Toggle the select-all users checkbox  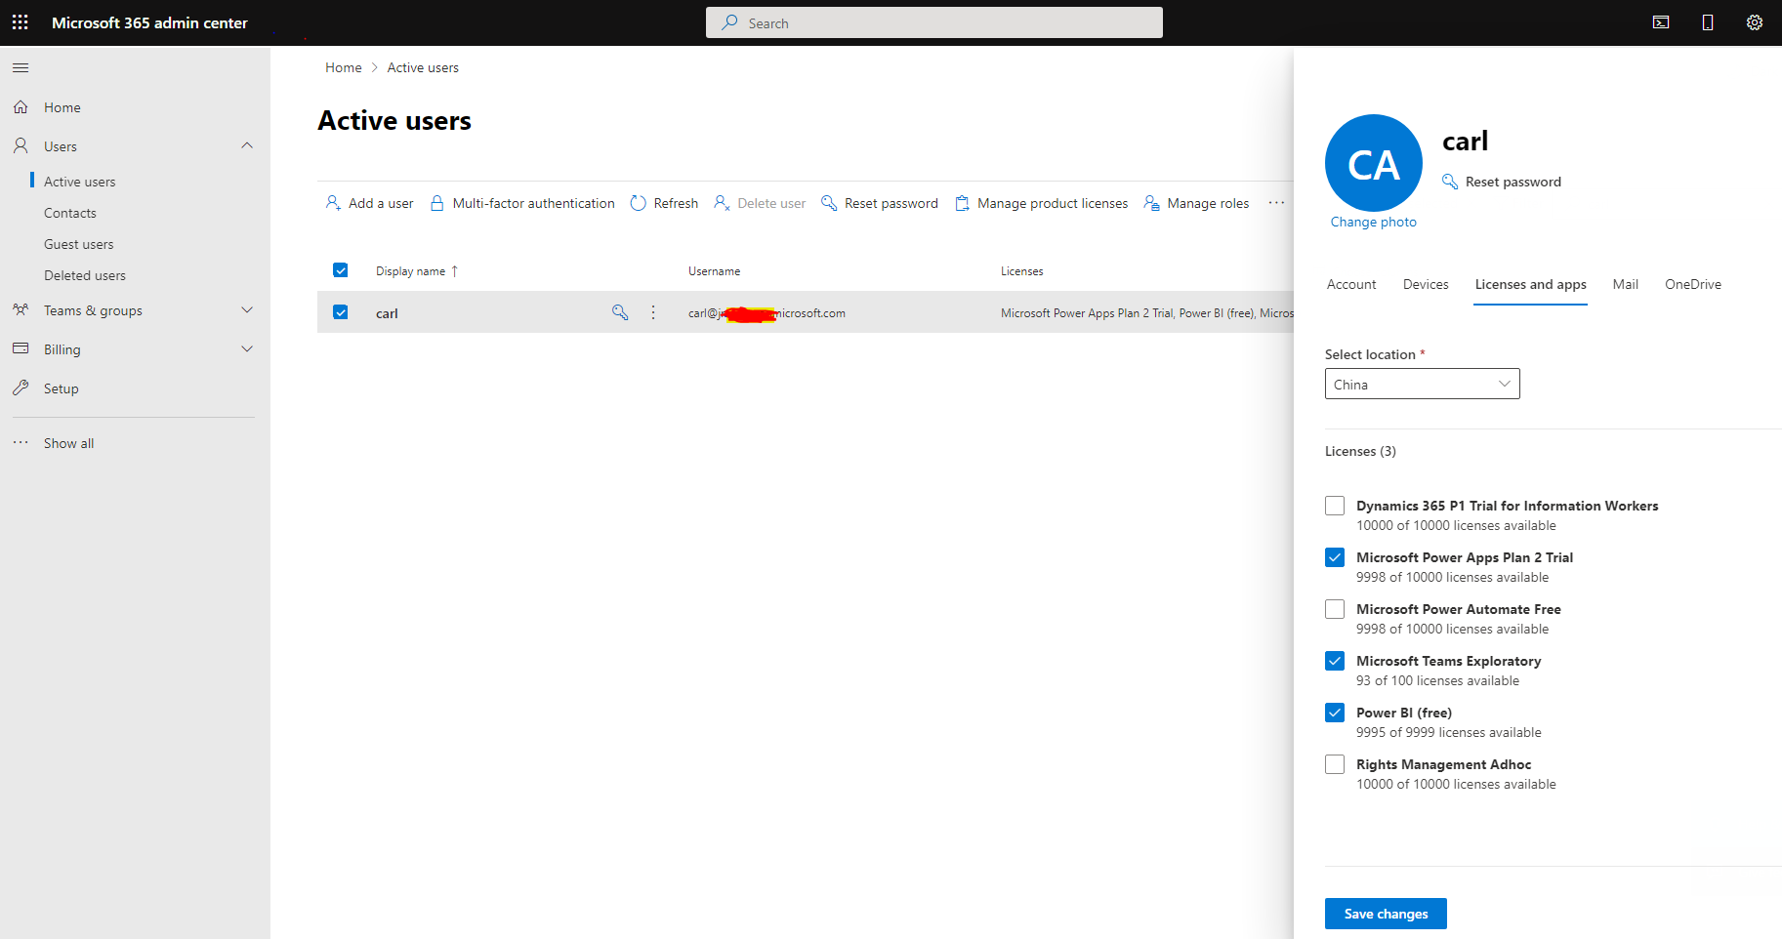coord(341,270)
